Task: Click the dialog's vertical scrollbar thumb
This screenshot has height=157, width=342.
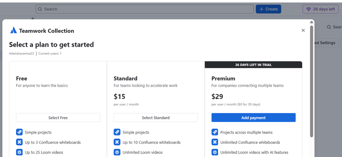Action: 312,81
